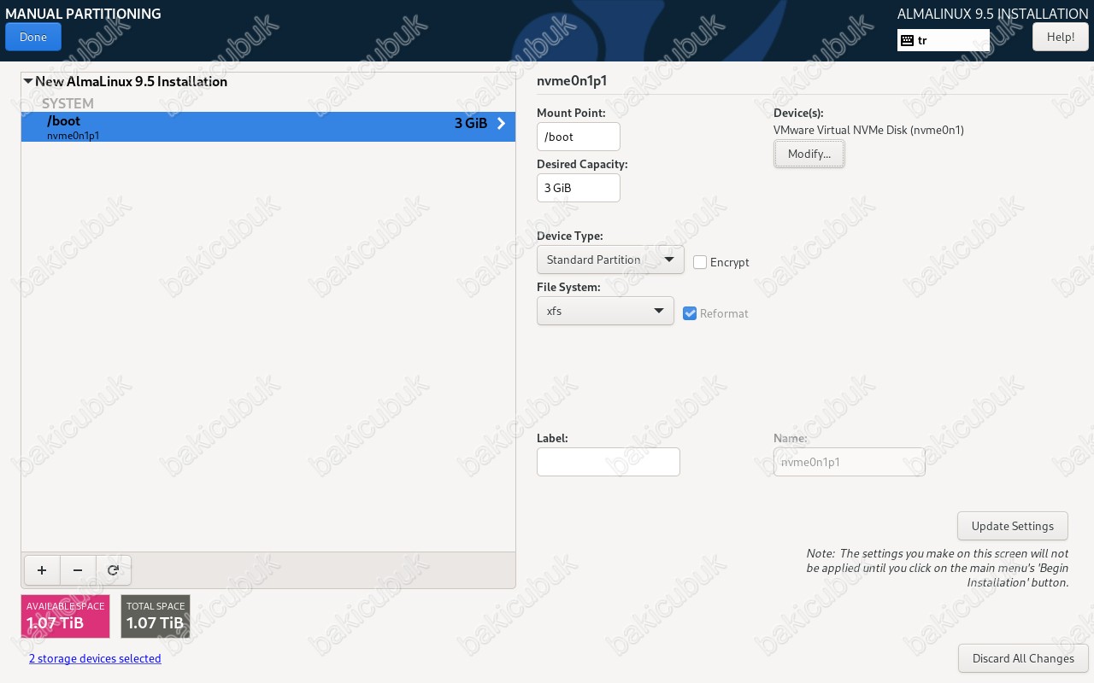Image resolution: width=1094 pixels, height=683 pixels.
Task: Click the nvme0n1p1 heading text
Action: (572, 81)
